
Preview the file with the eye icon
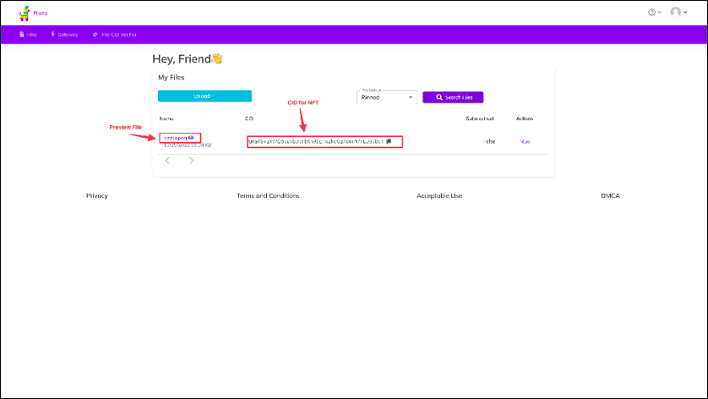click(x=192, y=137)
